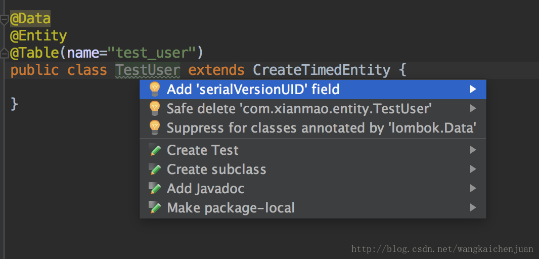539x259 pixels.
Task: Open submenu arrow beside Create subclass
Action: point(473,169)
